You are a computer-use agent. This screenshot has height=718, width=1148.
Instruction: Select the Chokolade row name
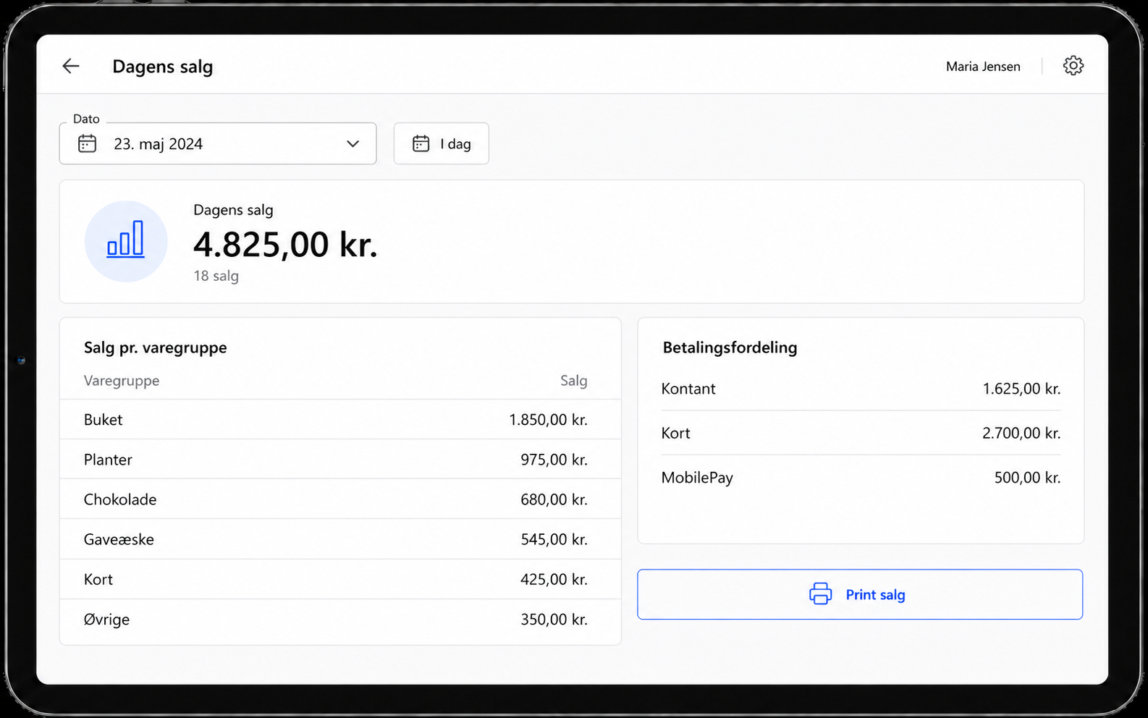(120, 499)
